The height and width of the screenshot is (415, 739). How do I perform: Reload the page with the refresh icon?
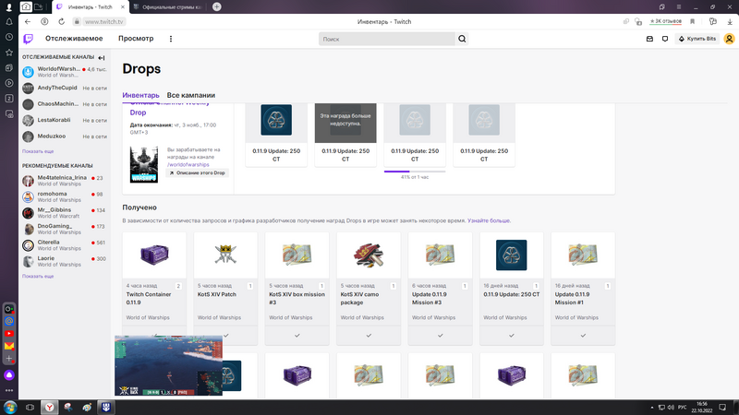61,21
